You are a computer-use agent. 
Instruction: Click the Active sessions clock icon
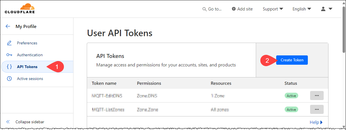click(x=9, y=79)
